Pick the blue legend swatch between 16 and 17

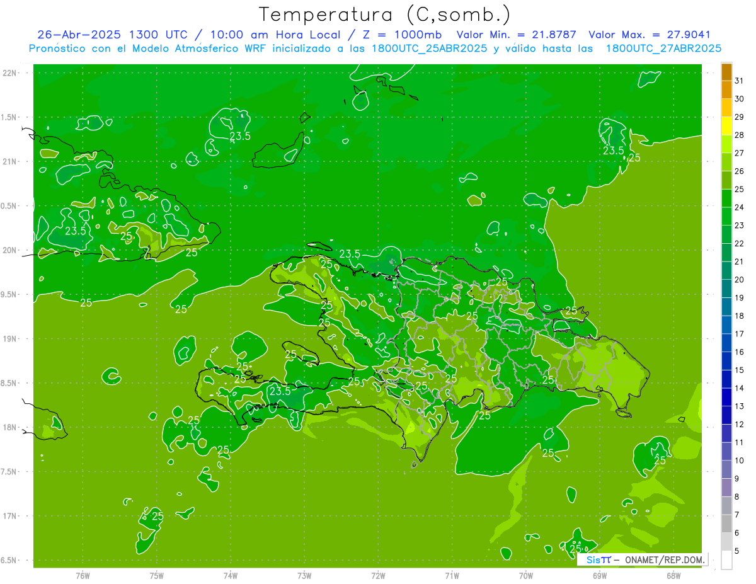pyautogui.click(x=726, y=343)
